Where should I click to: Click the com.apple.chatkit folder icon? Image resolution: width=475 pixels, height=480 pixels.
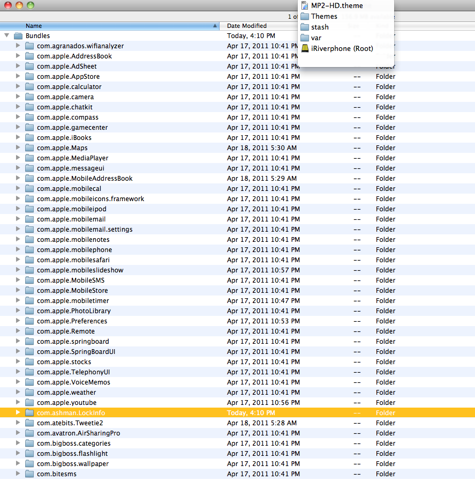click(29, 107)
